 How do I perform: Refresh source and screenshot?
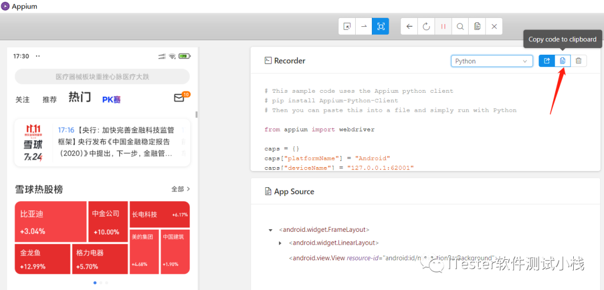pyautogui.click(x=426, y=26)
